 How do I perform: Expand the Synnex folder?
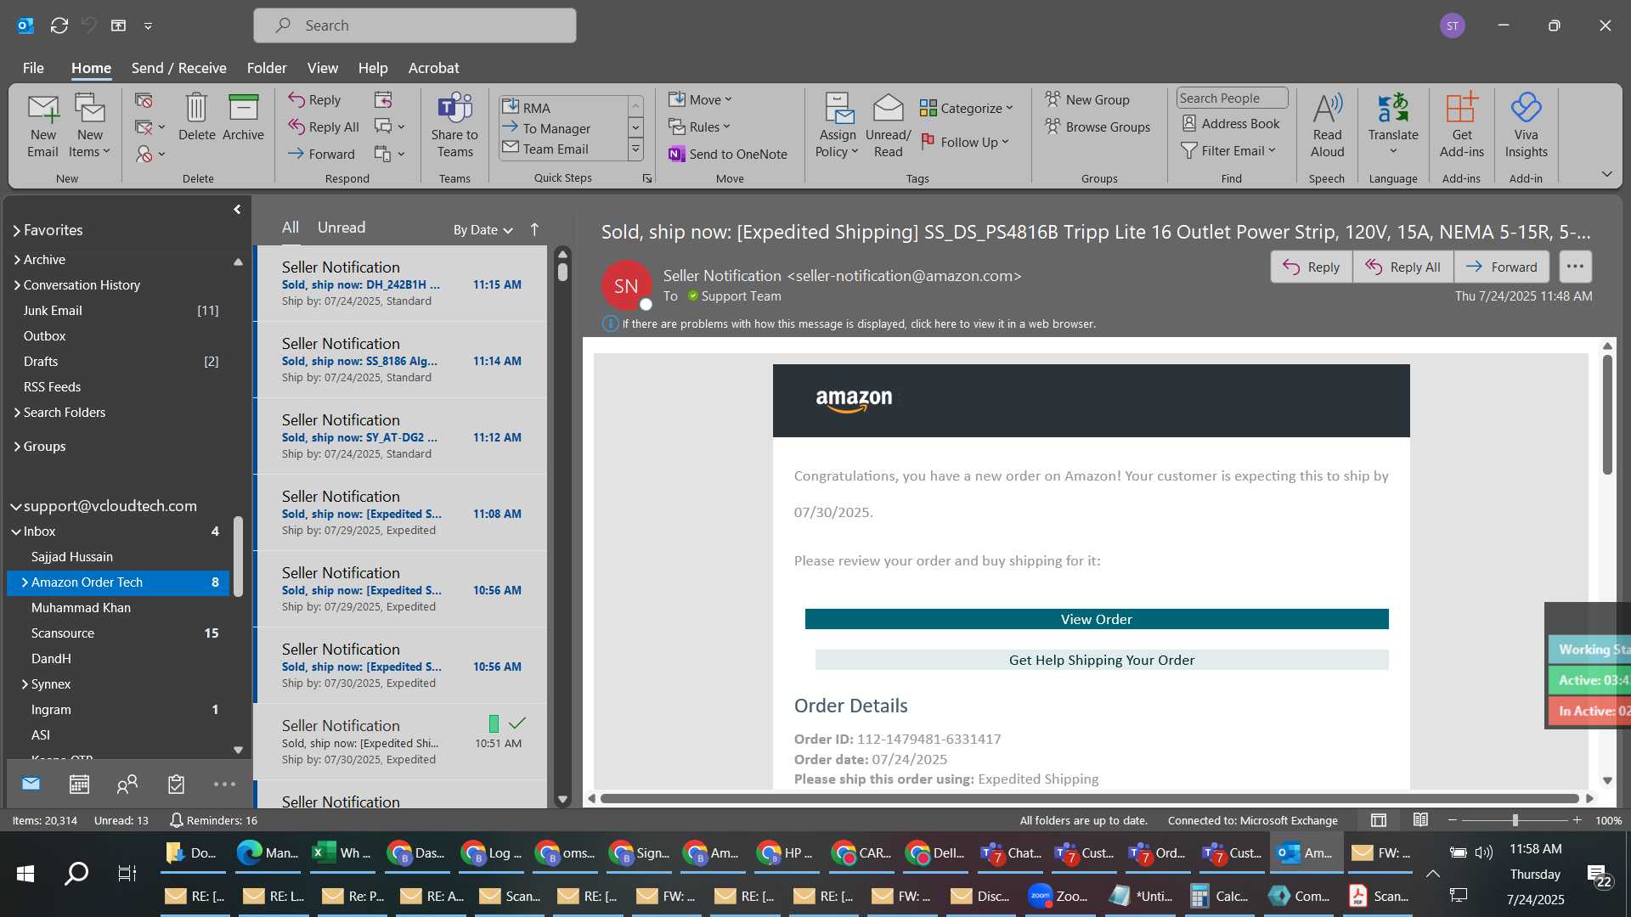tap(25, 684)
